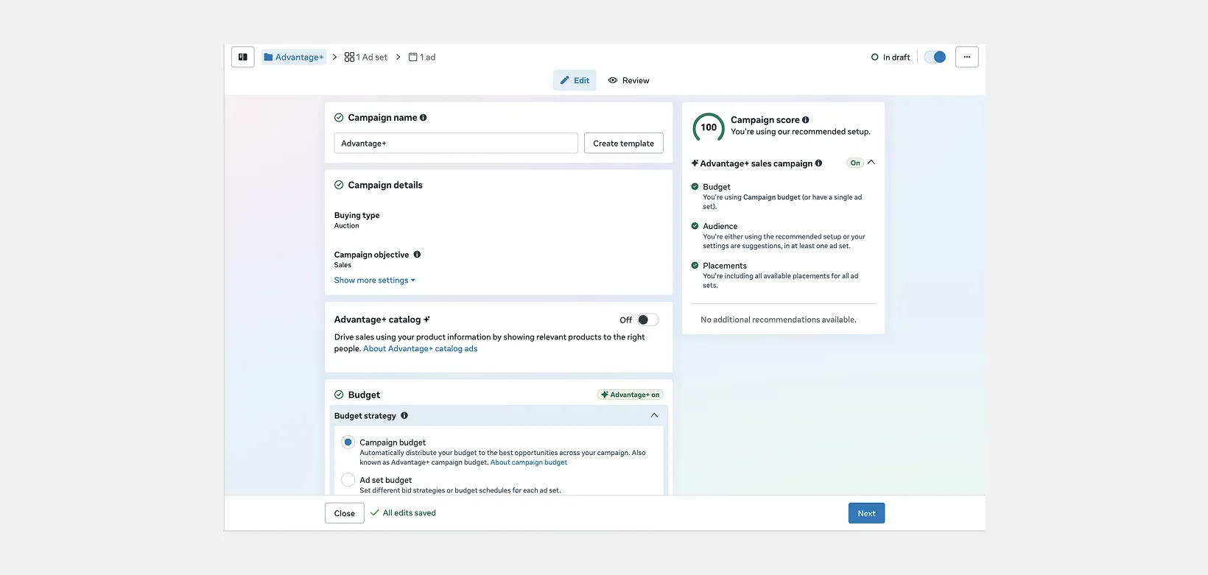Click the Advantage+ on badge in Budget
Image resolution: width=1208 pixels, height=575 pixels.
[x=630, y=395]
